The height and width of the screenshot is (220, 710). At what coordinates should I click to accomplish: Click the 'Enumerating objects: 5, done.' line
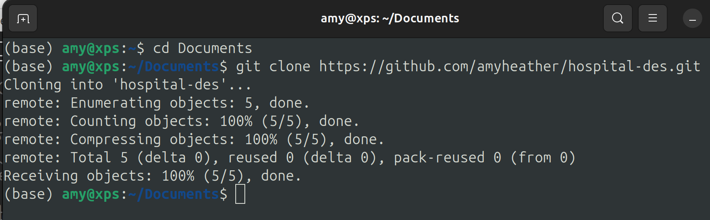pos(157,103)
